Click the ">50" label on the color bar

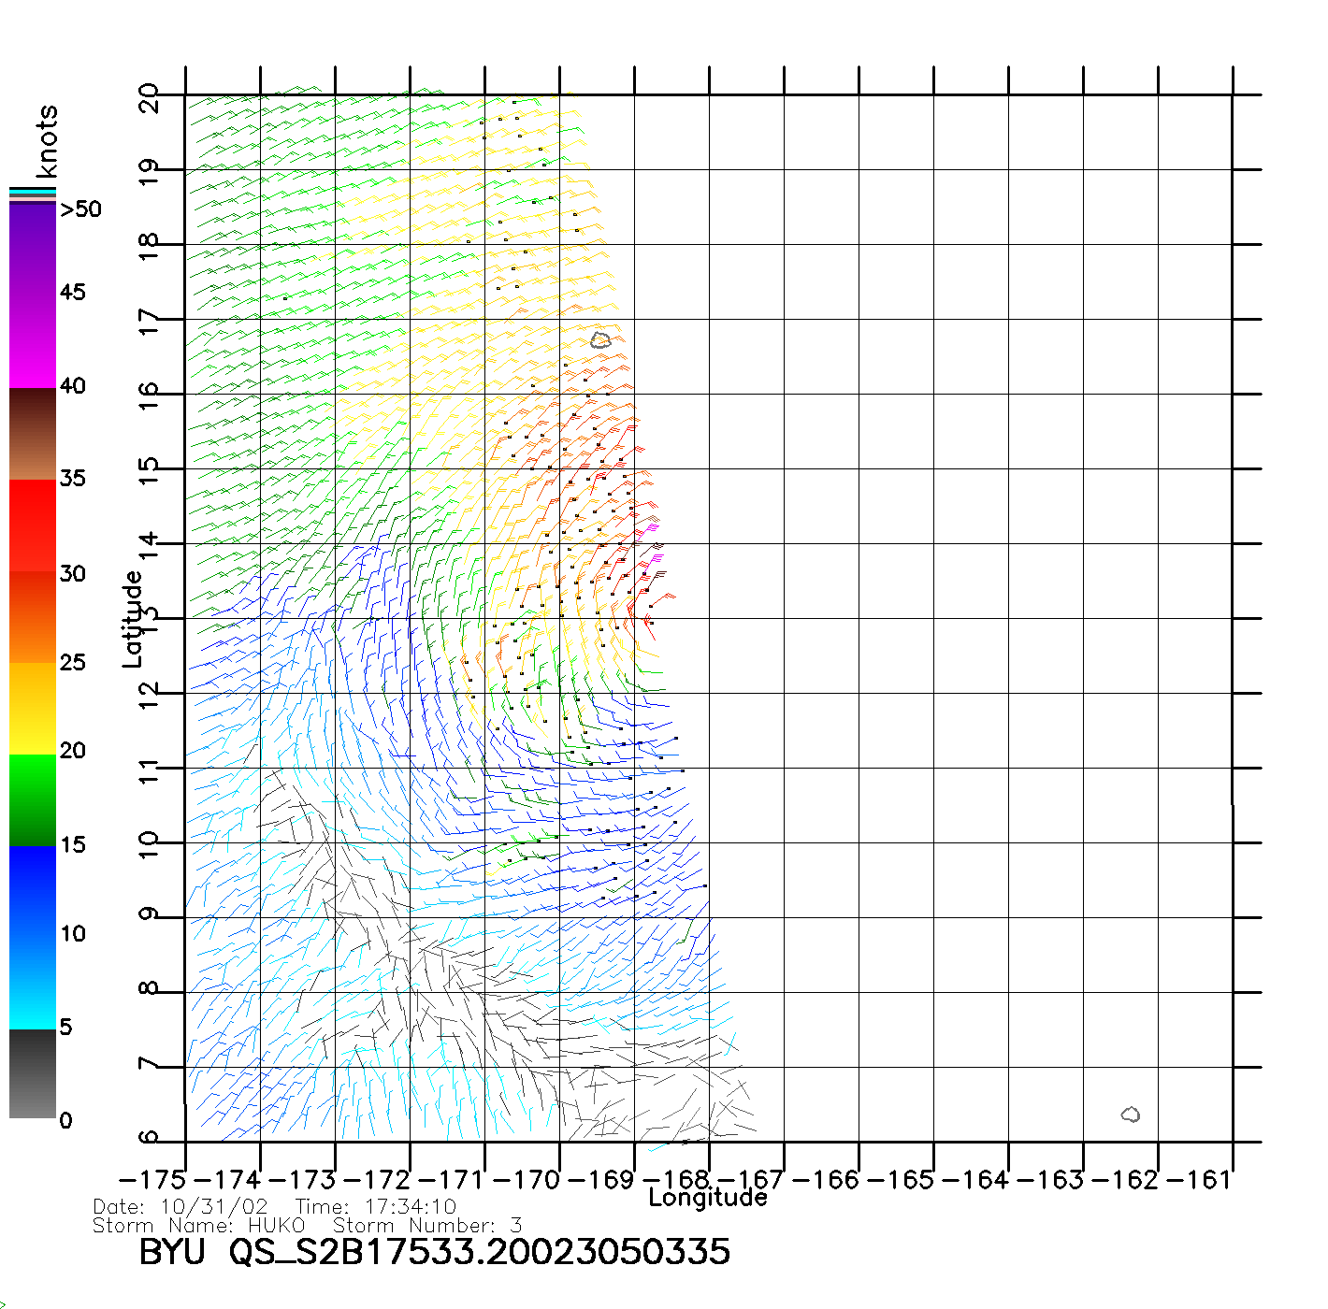pos(80,209)
